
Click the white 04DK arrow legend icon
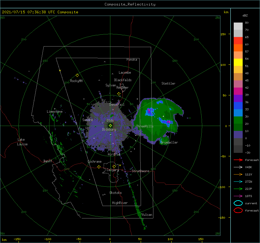click(238, 167)
